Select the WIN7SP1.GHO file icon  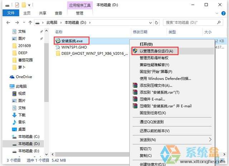click(58, 47)
